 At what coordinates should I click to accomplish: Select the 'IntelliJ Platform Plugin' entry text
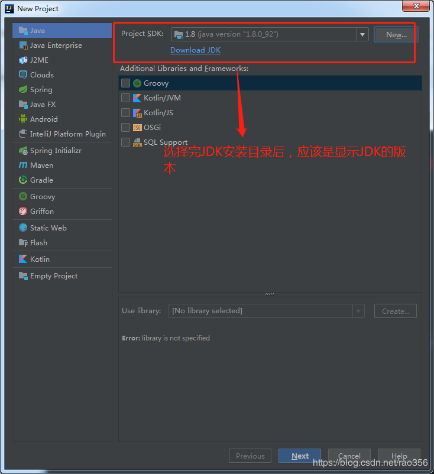68,134
